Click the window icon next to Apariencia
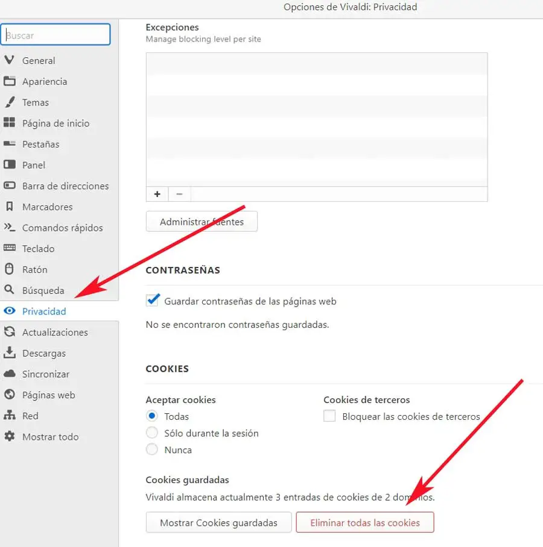The width and height of the screenshot is (543, 547). (x=10, y=81)
